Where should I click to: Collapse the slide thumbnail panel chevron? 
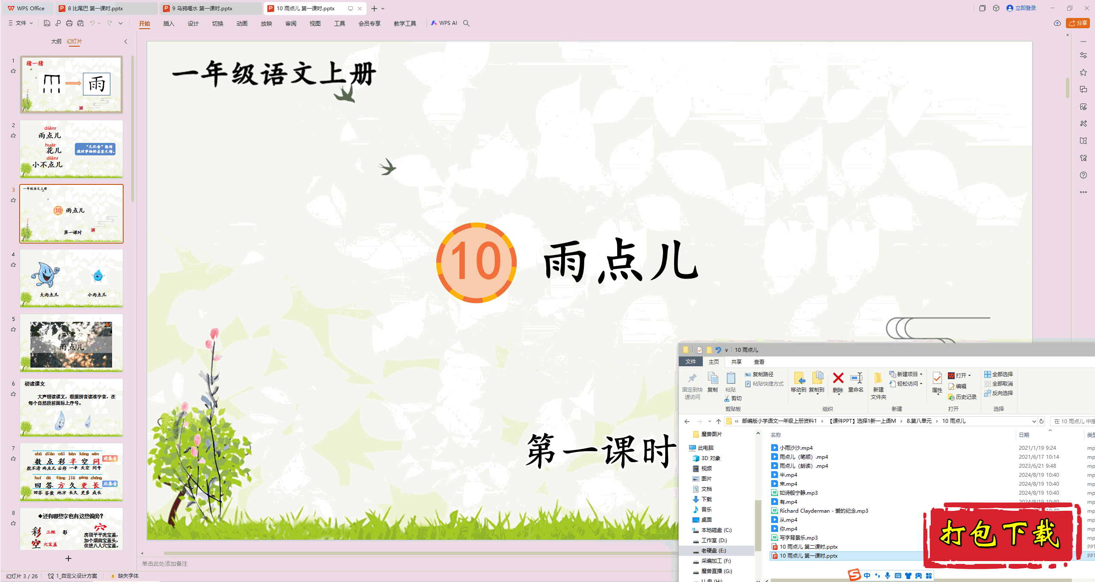coord(126,42)
